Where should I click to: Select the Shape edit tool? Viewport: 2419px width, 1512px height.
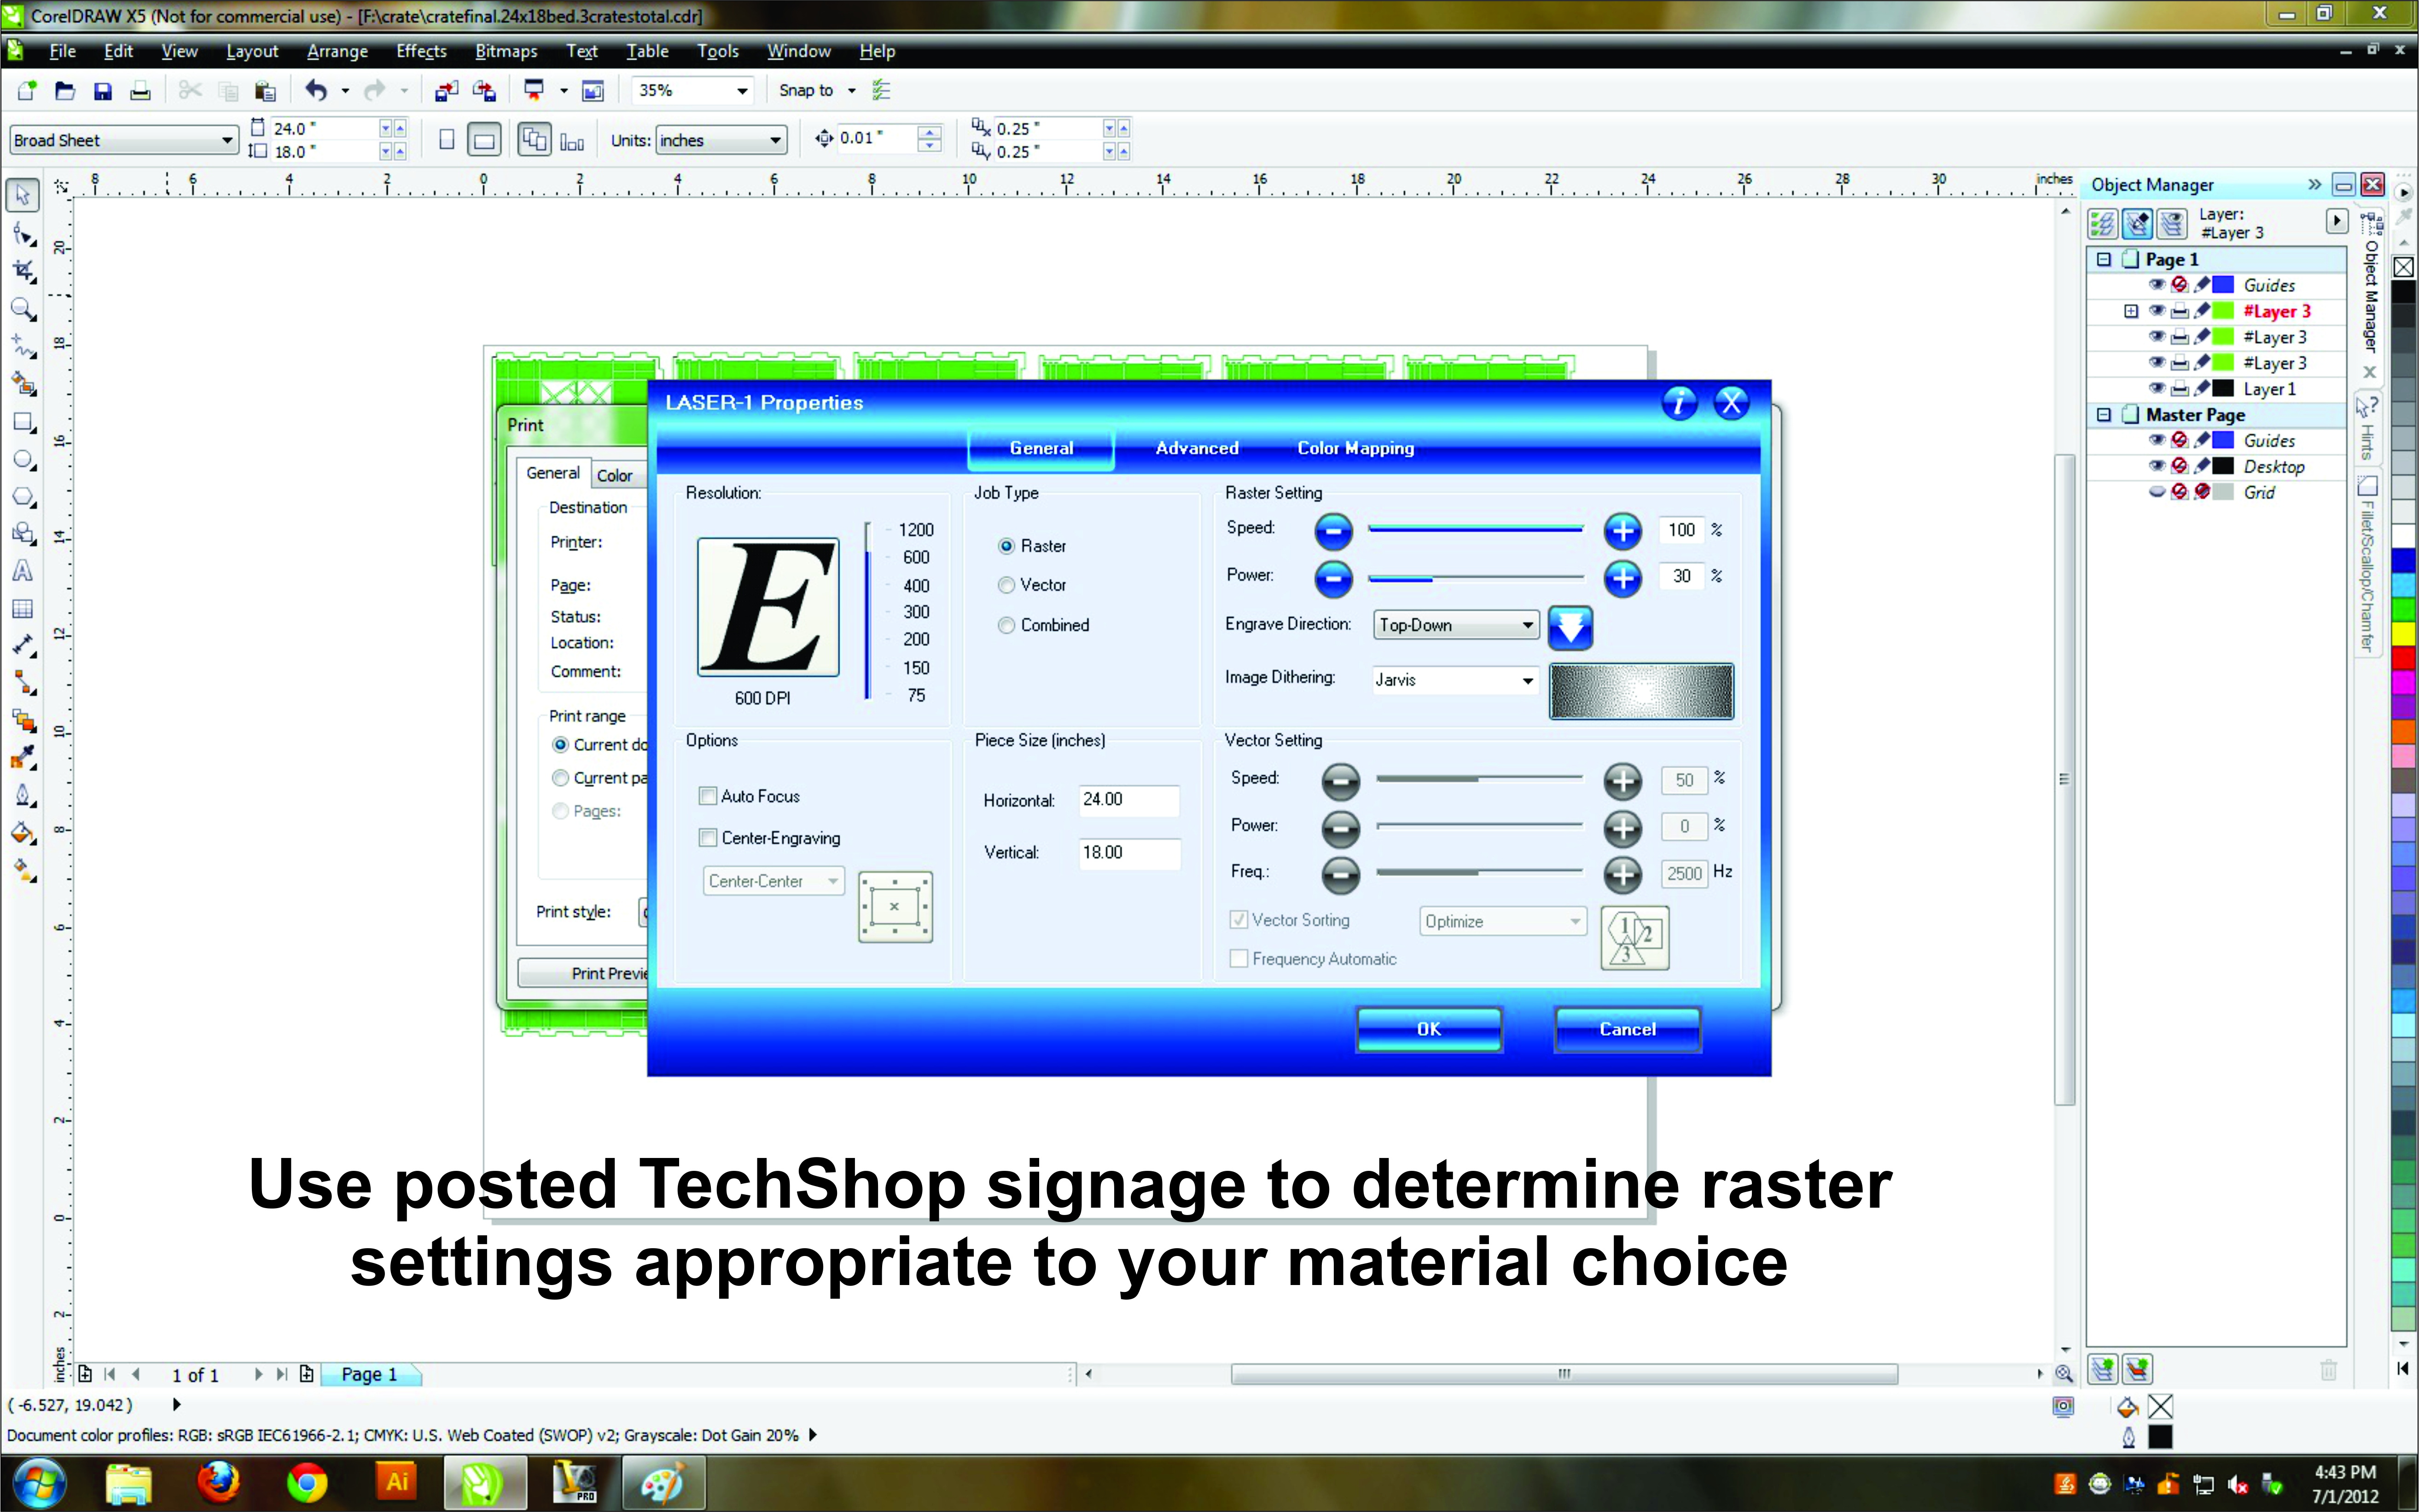point(23,234)
